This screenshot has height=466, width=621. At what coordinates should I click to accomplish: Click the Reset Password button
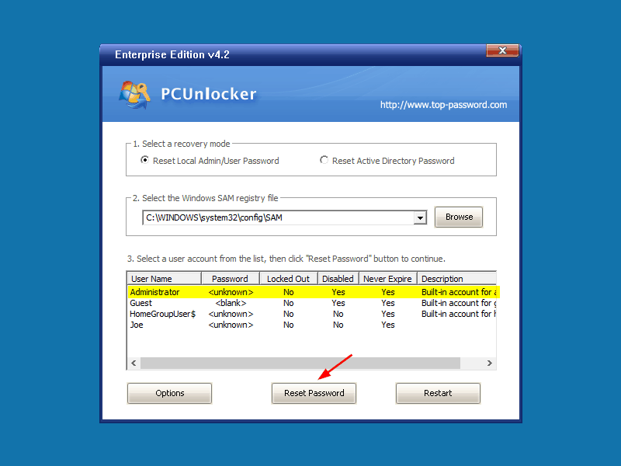[x=314, y=393]
